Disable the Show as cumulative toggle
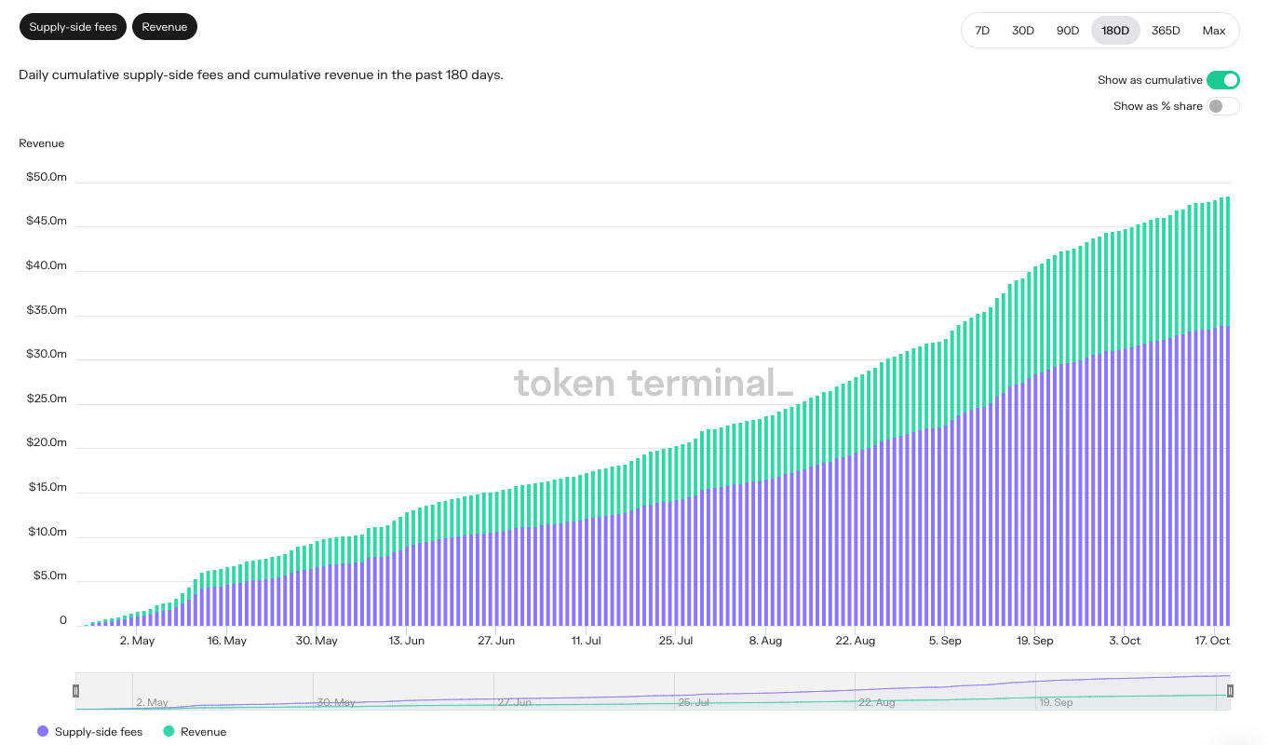The width and height of the screenshot is (1268, 745). (1222, 80)
